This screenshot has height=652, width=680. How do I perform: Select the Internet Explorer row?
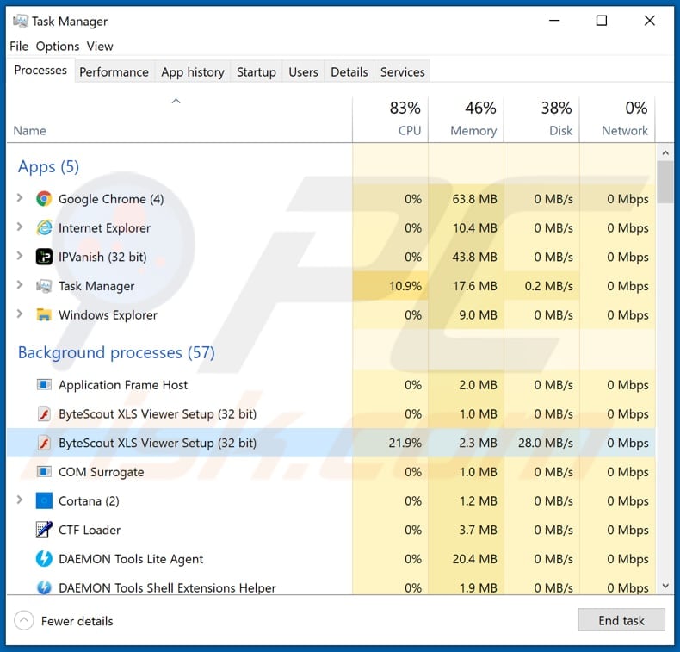[331, 227]
